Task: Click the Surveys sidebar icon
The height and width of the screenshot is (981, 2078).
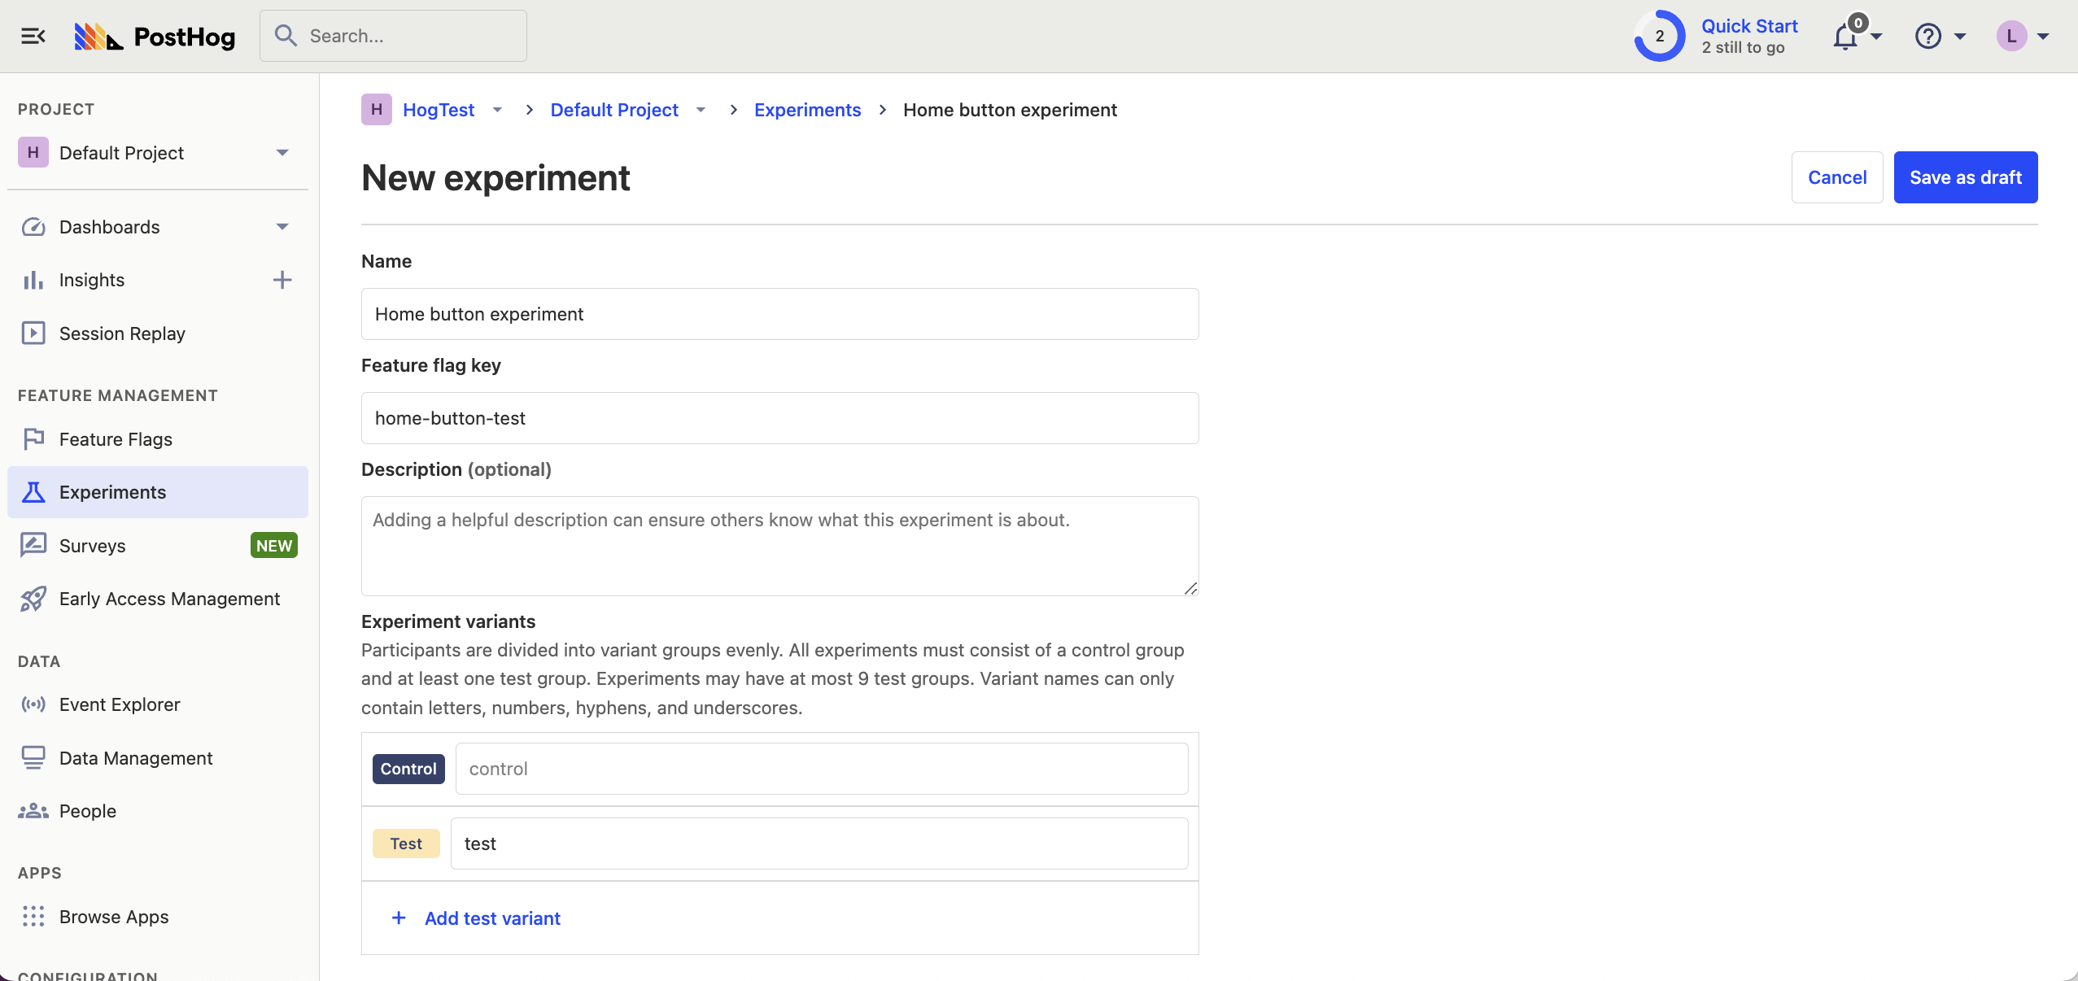Action: point(33,545)
